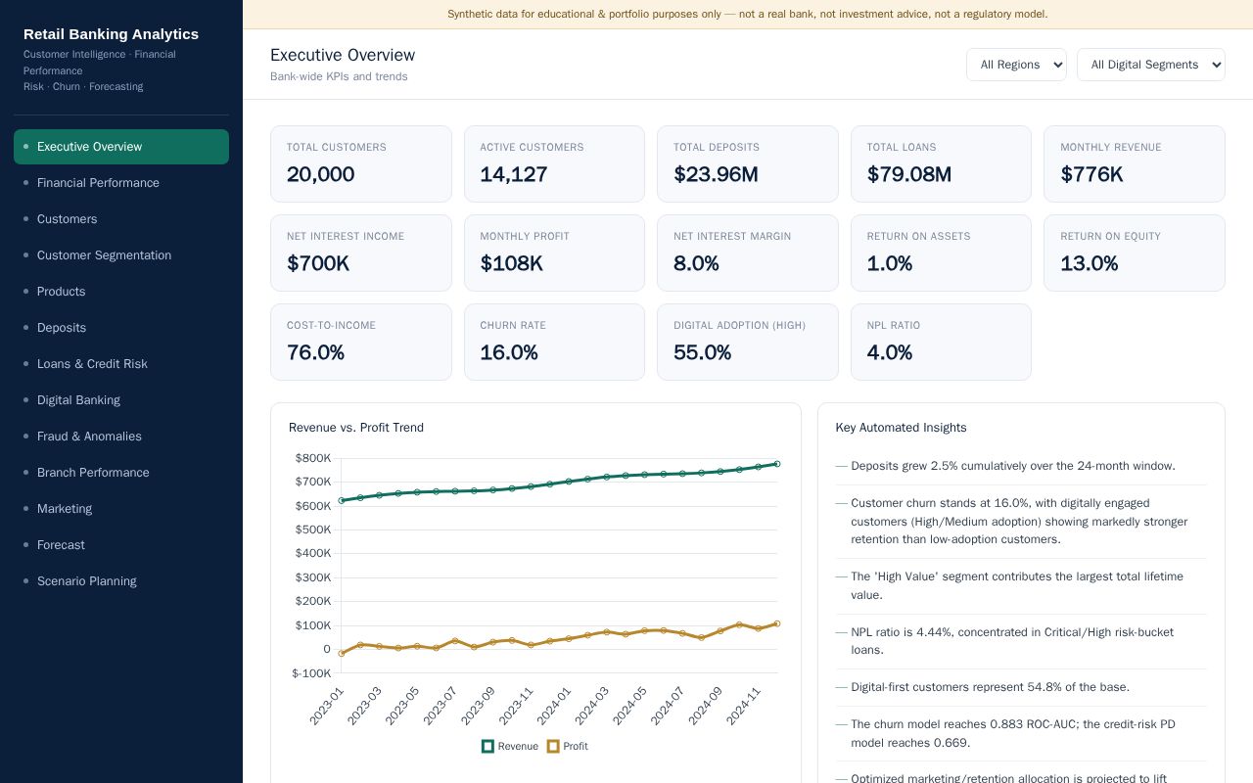Open the All Regions dropdown

point(1016,65)
